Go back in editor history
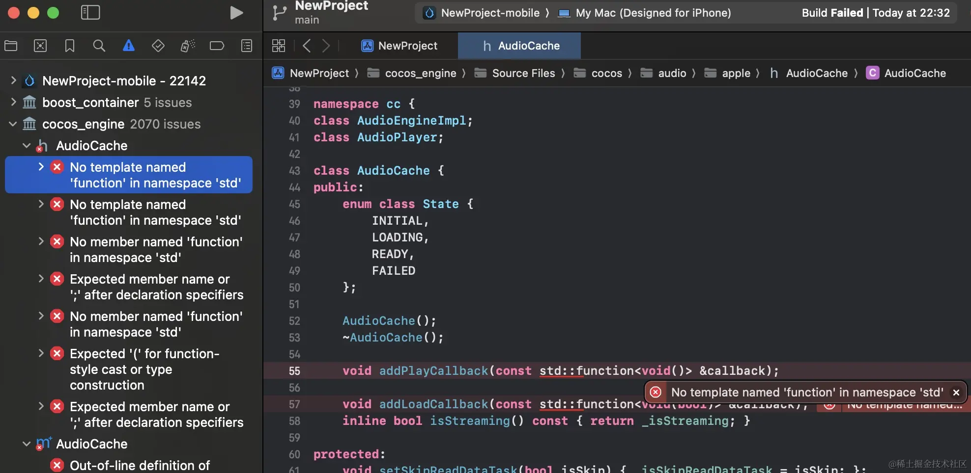The height and width of the screenshot is (473, 971). coord(307,46)
